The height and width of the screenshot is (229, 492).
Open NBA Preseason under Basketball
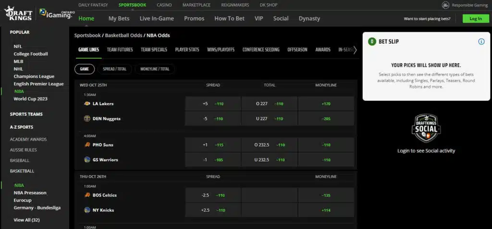(30, 193)
